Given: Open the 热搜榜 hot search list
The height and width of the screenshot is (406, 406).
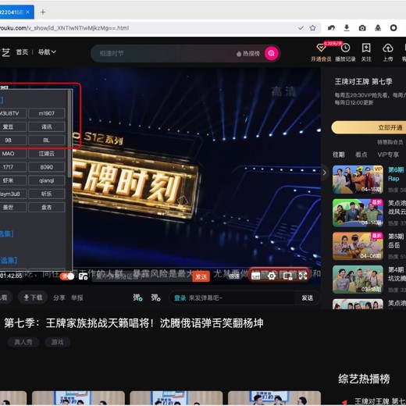Looking at the screenshot, I should [248, 53].
